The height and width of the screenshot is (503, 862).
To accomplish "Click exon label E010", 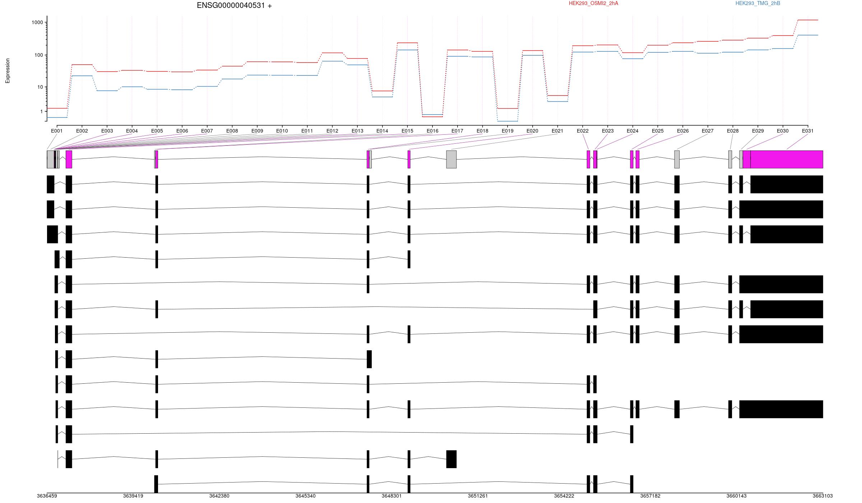I will point(282,131).
